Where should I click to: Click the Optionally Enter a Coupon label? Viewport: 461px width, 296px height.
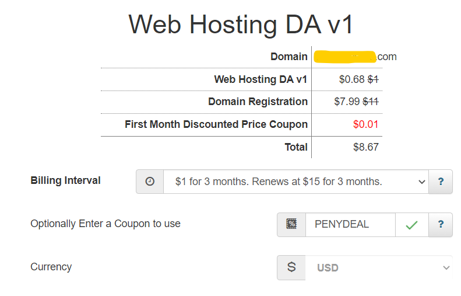pyautogui.click(x=105, y=224)
